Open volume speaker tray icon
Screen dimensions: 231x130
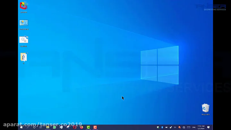pyautogui.click(x=175, y=127)
